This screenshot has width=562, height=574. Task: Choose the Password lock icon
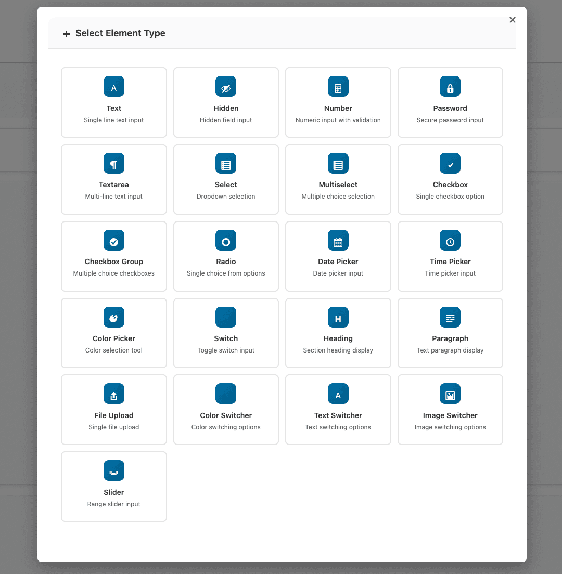point(450,87)
